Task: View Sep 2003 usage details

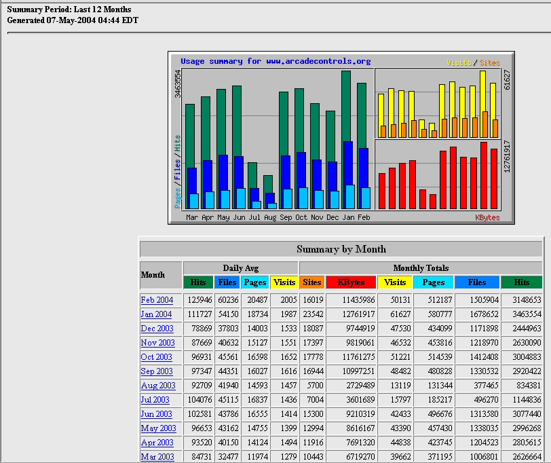Action: pos(157,371)
